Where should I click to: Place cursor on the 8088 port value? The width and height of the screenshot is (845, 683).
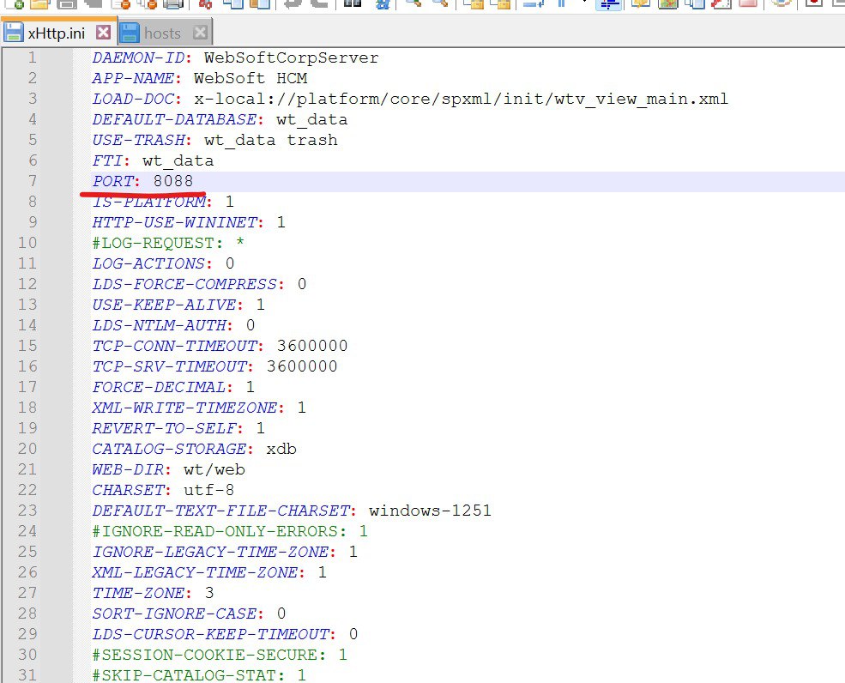(173, 181)
